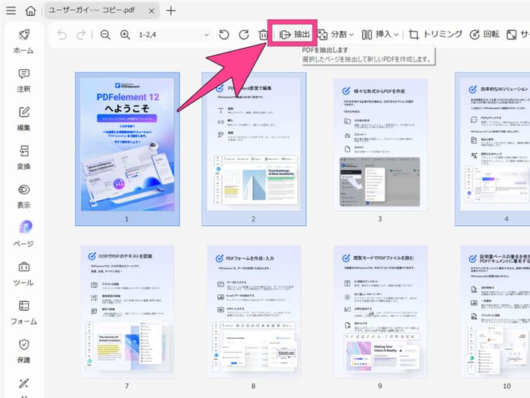Zoom in the page thumbnails

coord(125,35)
